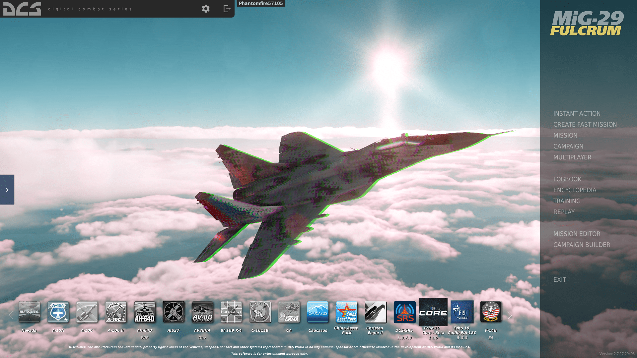Select the Combined Arms module icon

click(289, 312)
